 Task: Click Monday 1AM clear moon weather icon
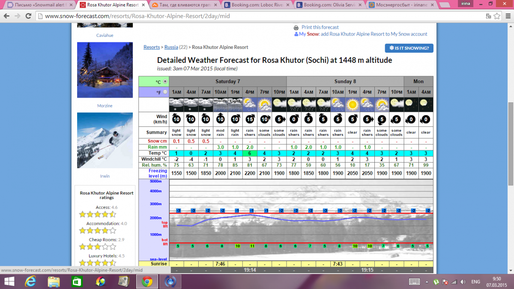[x=411, y=105]
